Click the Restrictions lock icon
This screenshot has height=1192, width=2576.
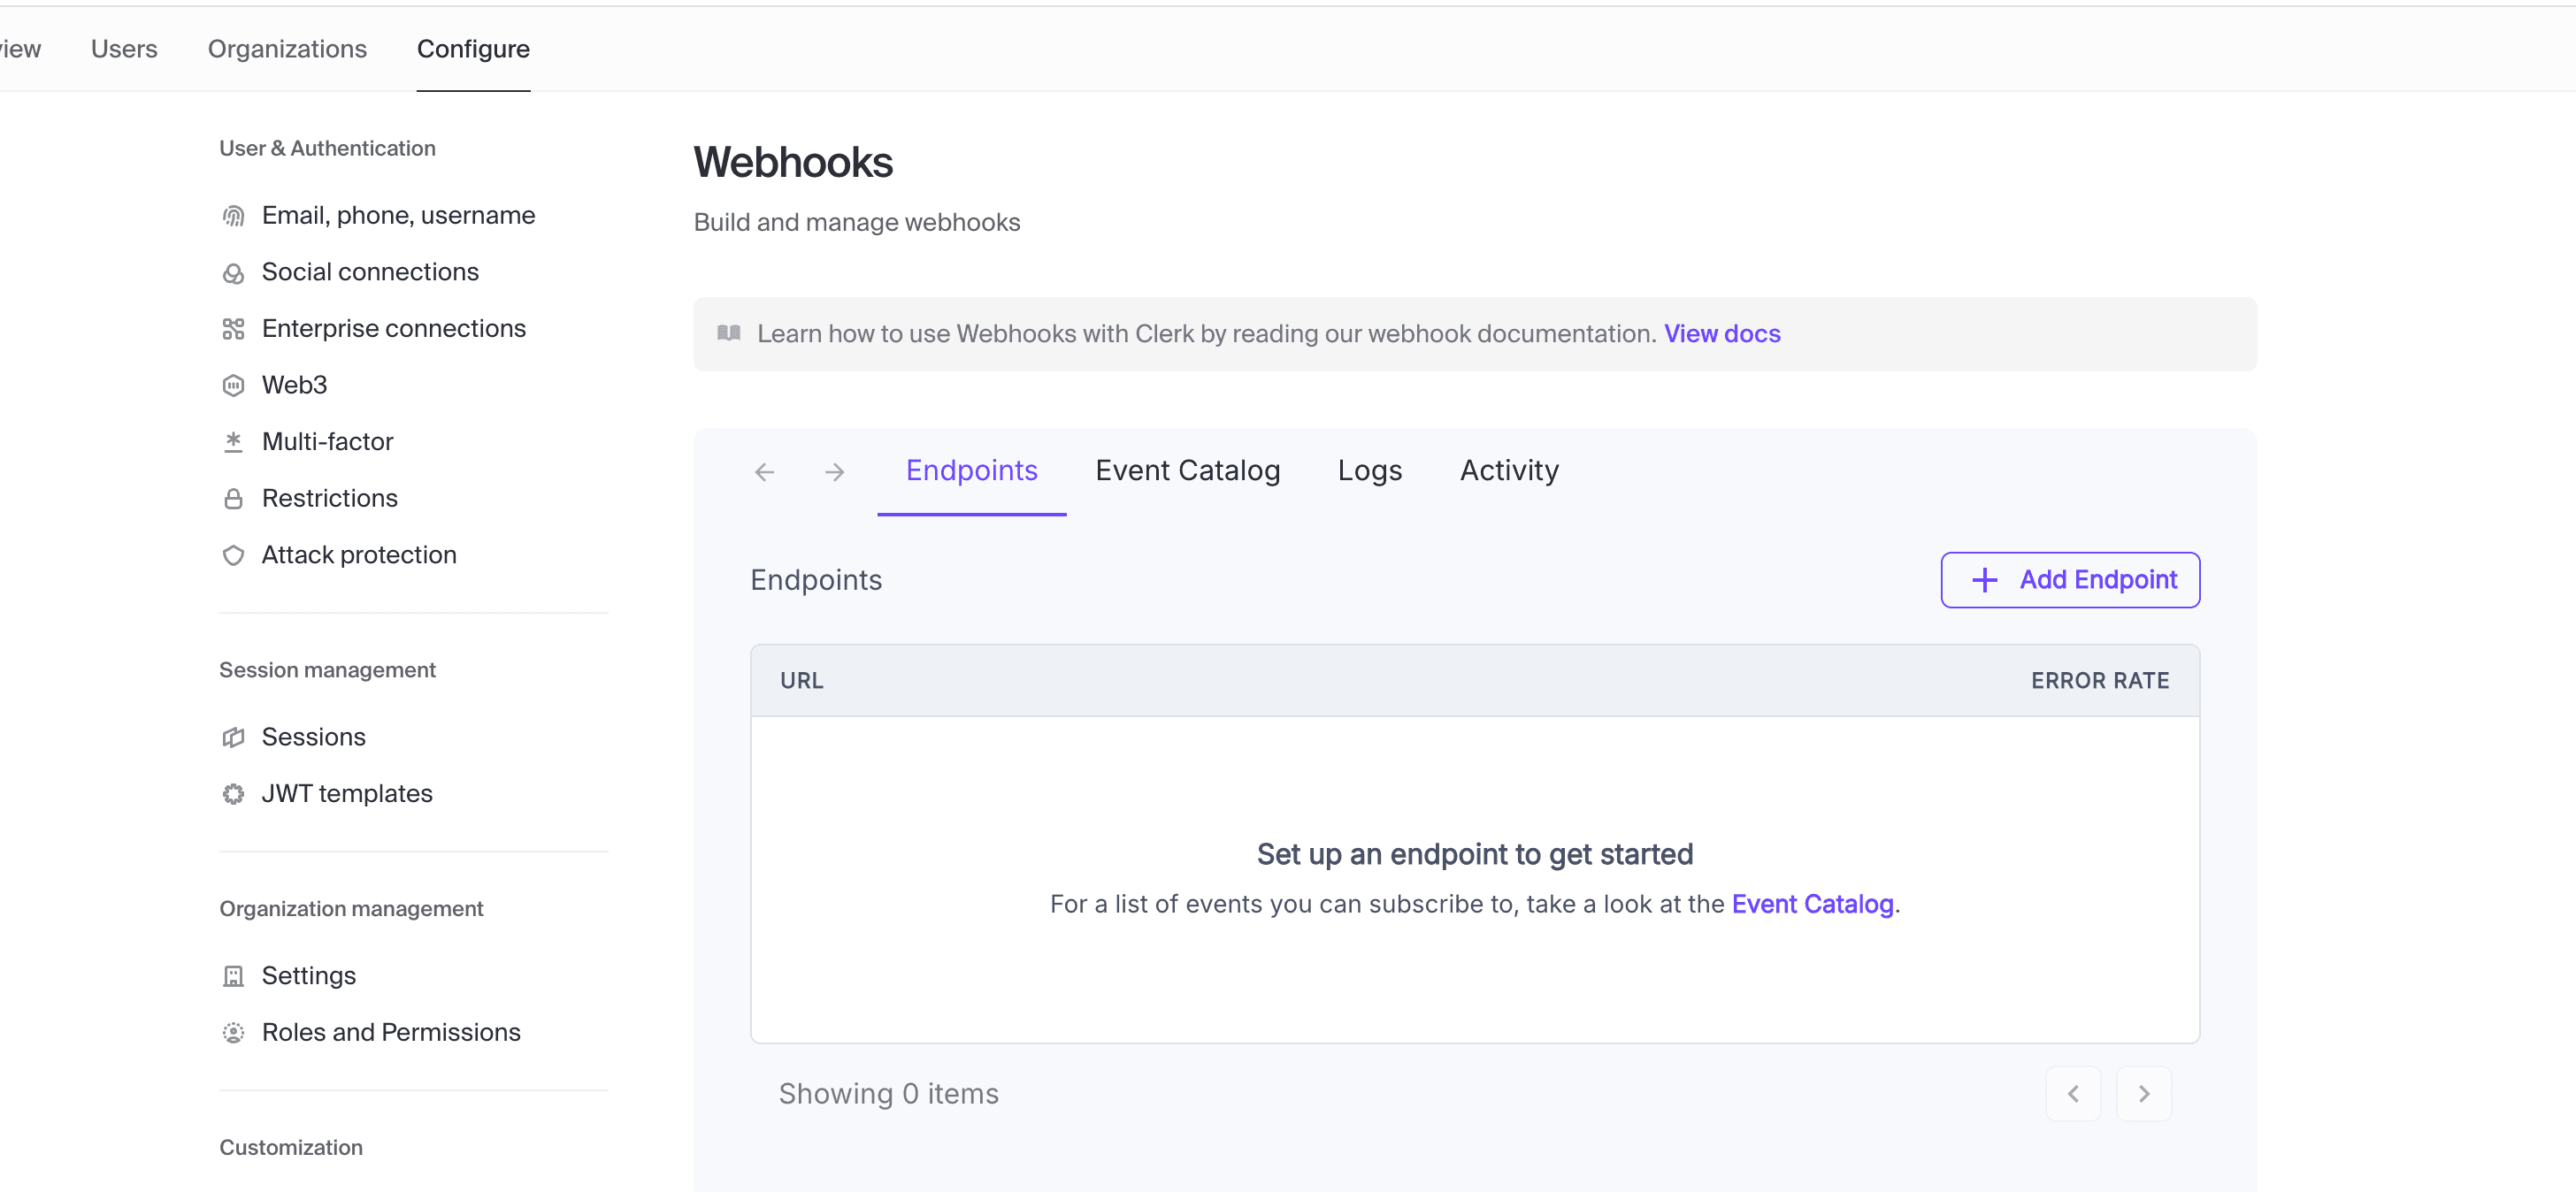pos(233,498)
